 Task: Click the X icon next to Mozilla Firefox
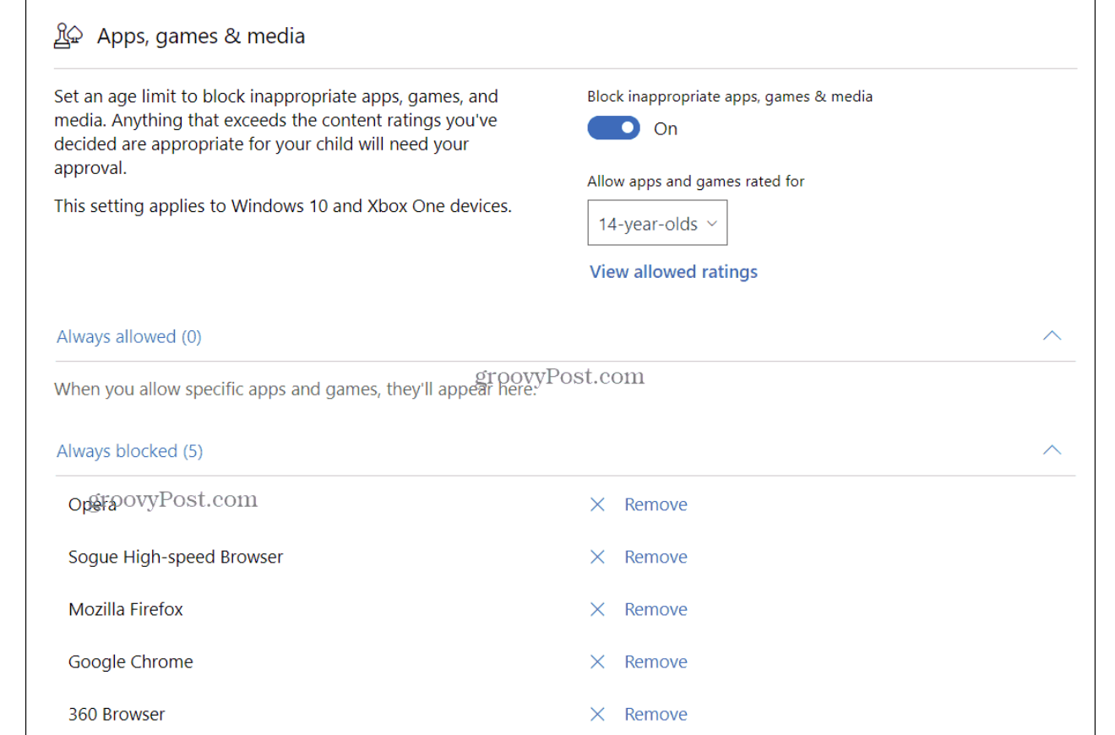pyautogui.click(x=597, y=609)
